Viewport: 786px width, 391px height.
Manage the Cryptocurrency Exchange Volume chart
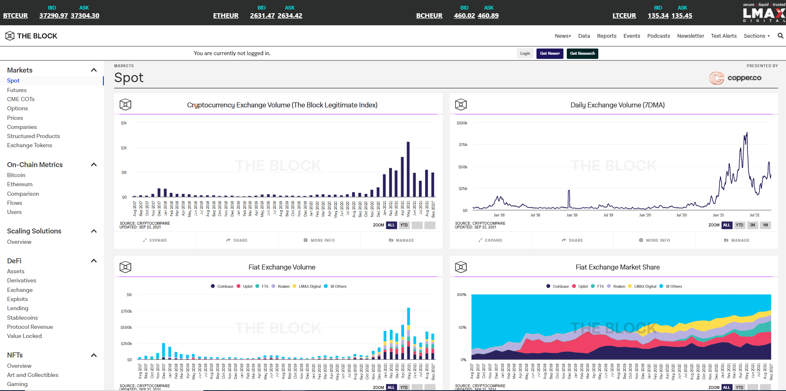click(402, 240)
